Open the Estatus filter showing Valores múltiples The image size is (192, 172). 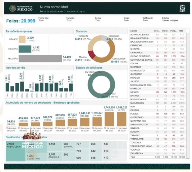(170, 19)
